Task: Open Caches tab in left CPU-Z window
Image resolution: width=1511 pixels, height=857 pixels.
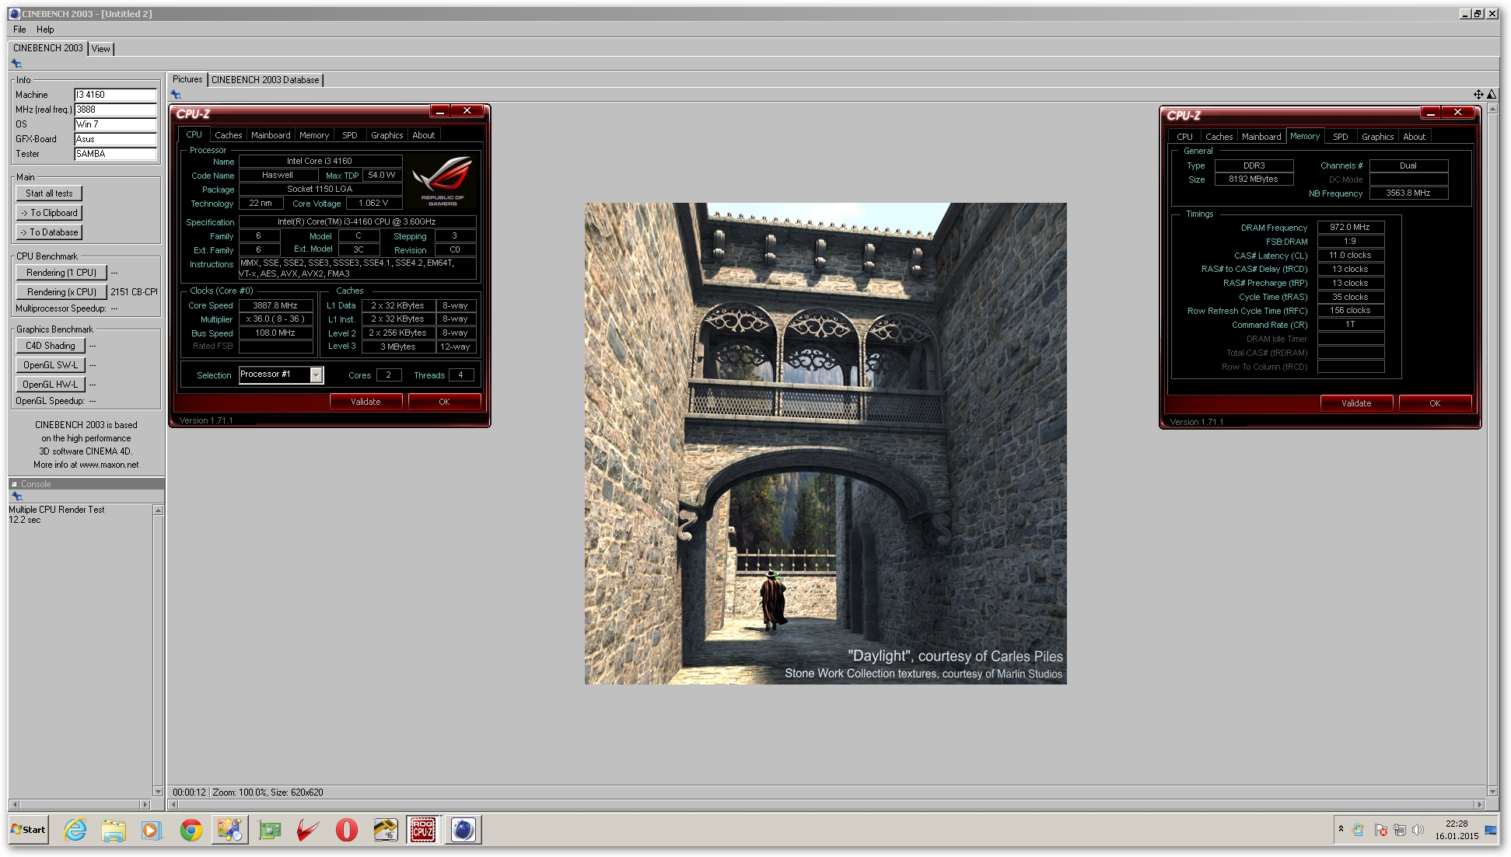Action: click(228, 135)
